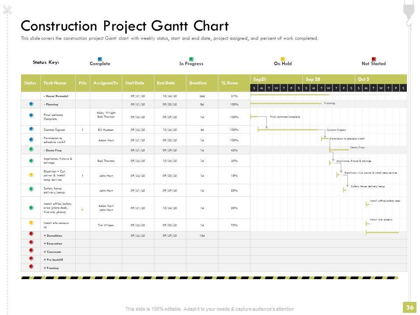Click the Status column header
420x315 pixels.
click(31, 83)
